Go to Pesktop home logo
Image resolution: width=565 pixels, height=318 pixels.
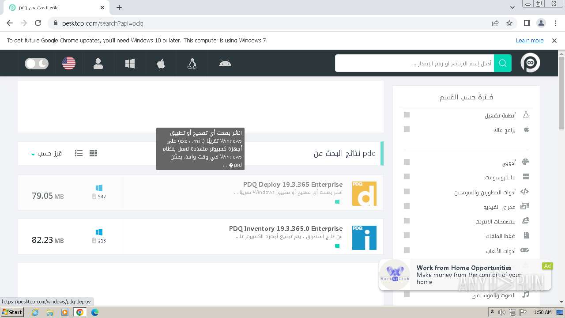click(x=530, y=63)
